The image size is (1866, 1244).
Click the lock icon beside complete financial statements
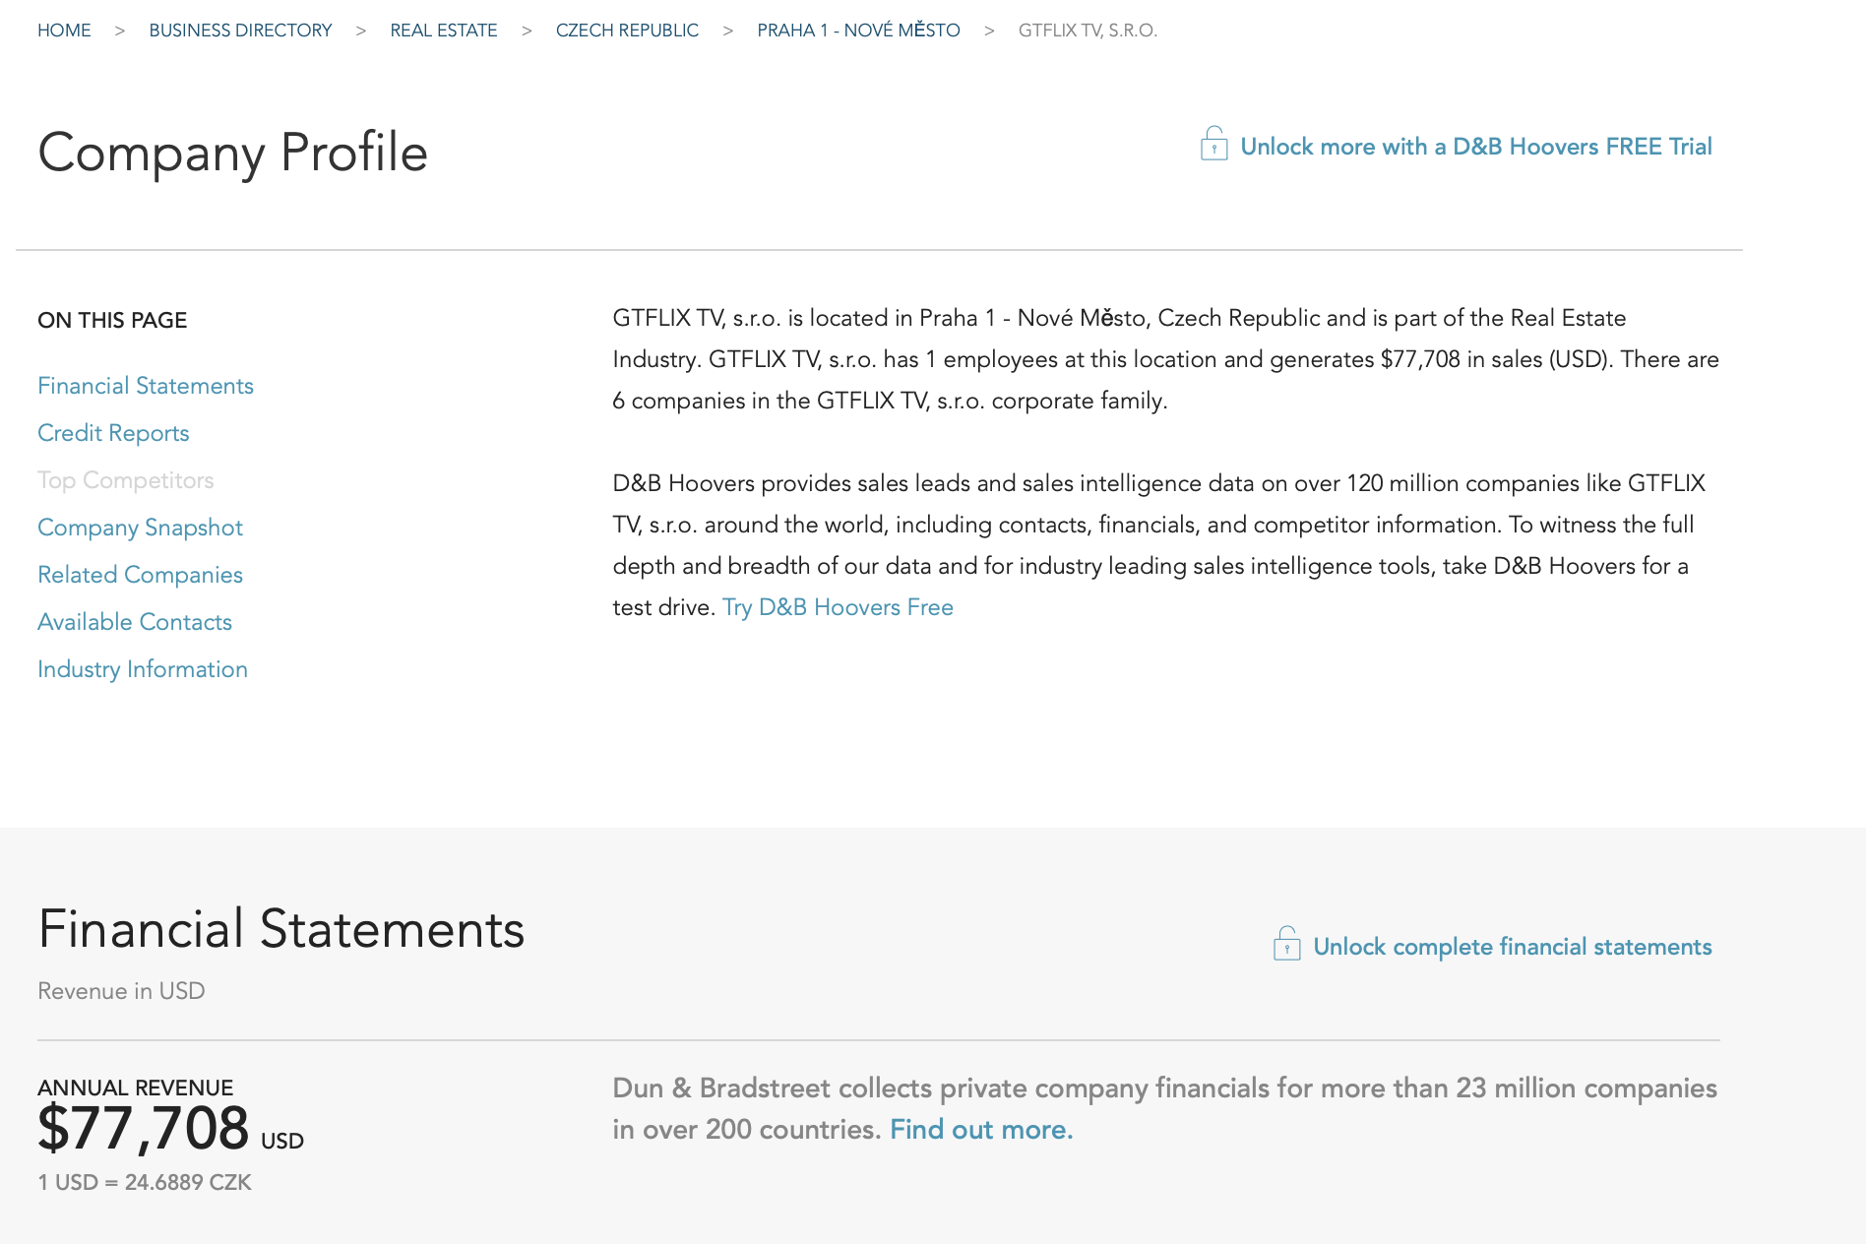pyautogui.click(x=1286, y=945)
